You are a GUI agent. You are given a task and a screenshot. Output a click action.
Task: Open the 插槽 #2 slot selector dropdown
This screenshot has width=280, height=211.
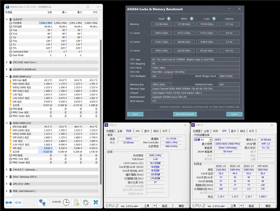(210, 140)
